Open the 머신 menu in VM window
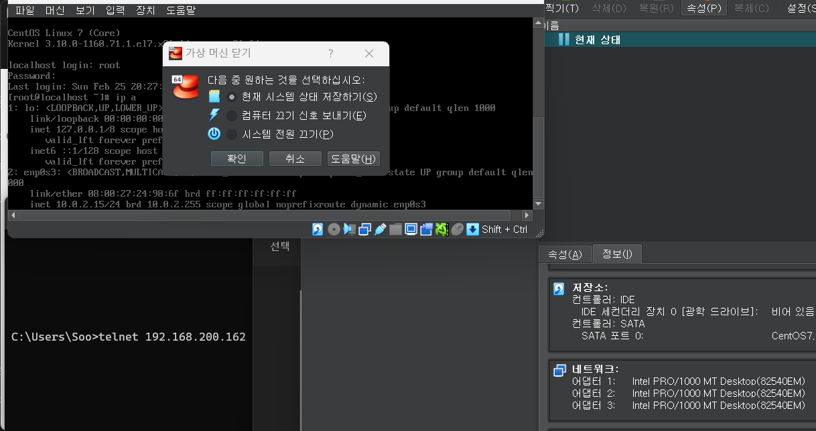Viewport: 816px width, 431px height. 55,10
